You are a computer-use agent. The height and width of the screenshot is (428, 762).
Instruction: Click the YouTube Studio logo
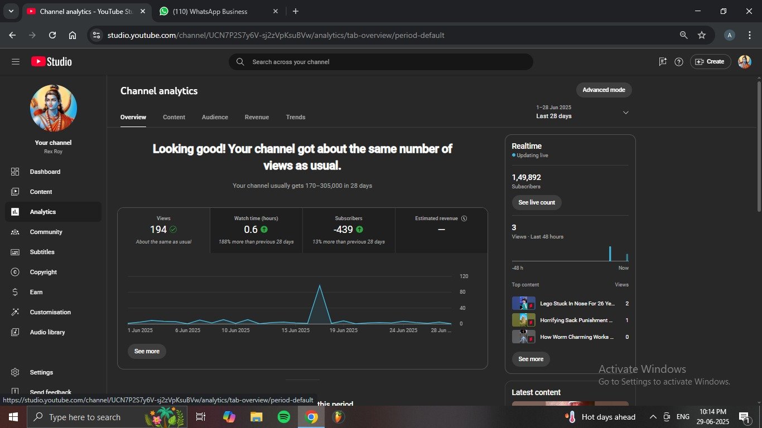pyautogui.click(x=51, y=62)
